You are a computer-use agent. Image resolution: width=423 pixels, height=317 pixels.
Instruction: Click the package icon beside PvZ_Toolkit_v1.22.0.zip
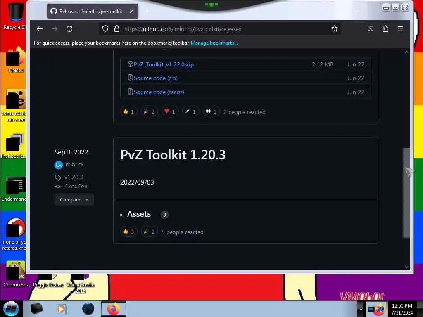pos(130,64)
